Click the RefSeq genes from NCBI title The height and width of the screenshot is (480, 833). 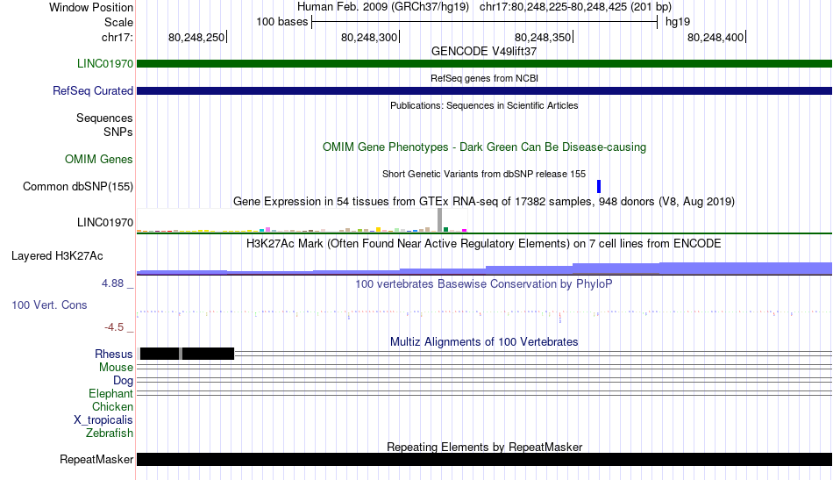(x=484, y=79)
